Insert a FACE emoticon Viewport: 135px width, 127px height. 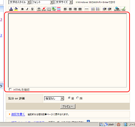click(x=49, y=9)
